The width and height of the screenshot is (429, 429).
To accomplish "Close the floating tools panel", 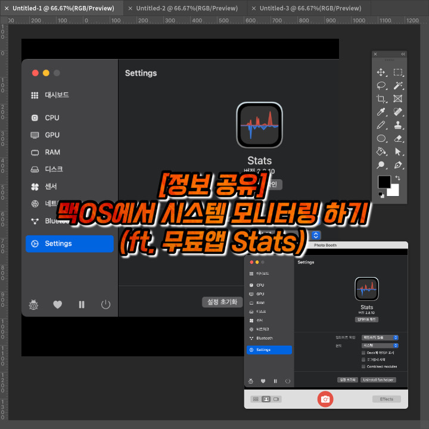I will coord(375,54).
